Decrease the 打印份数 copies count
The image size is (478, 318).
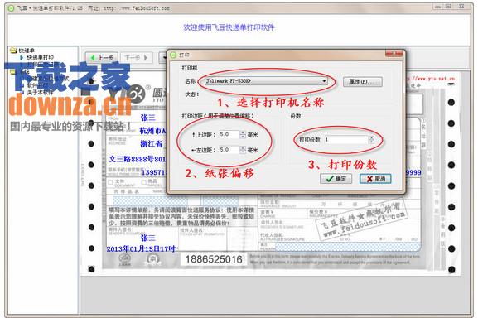[x=371, y=142]
